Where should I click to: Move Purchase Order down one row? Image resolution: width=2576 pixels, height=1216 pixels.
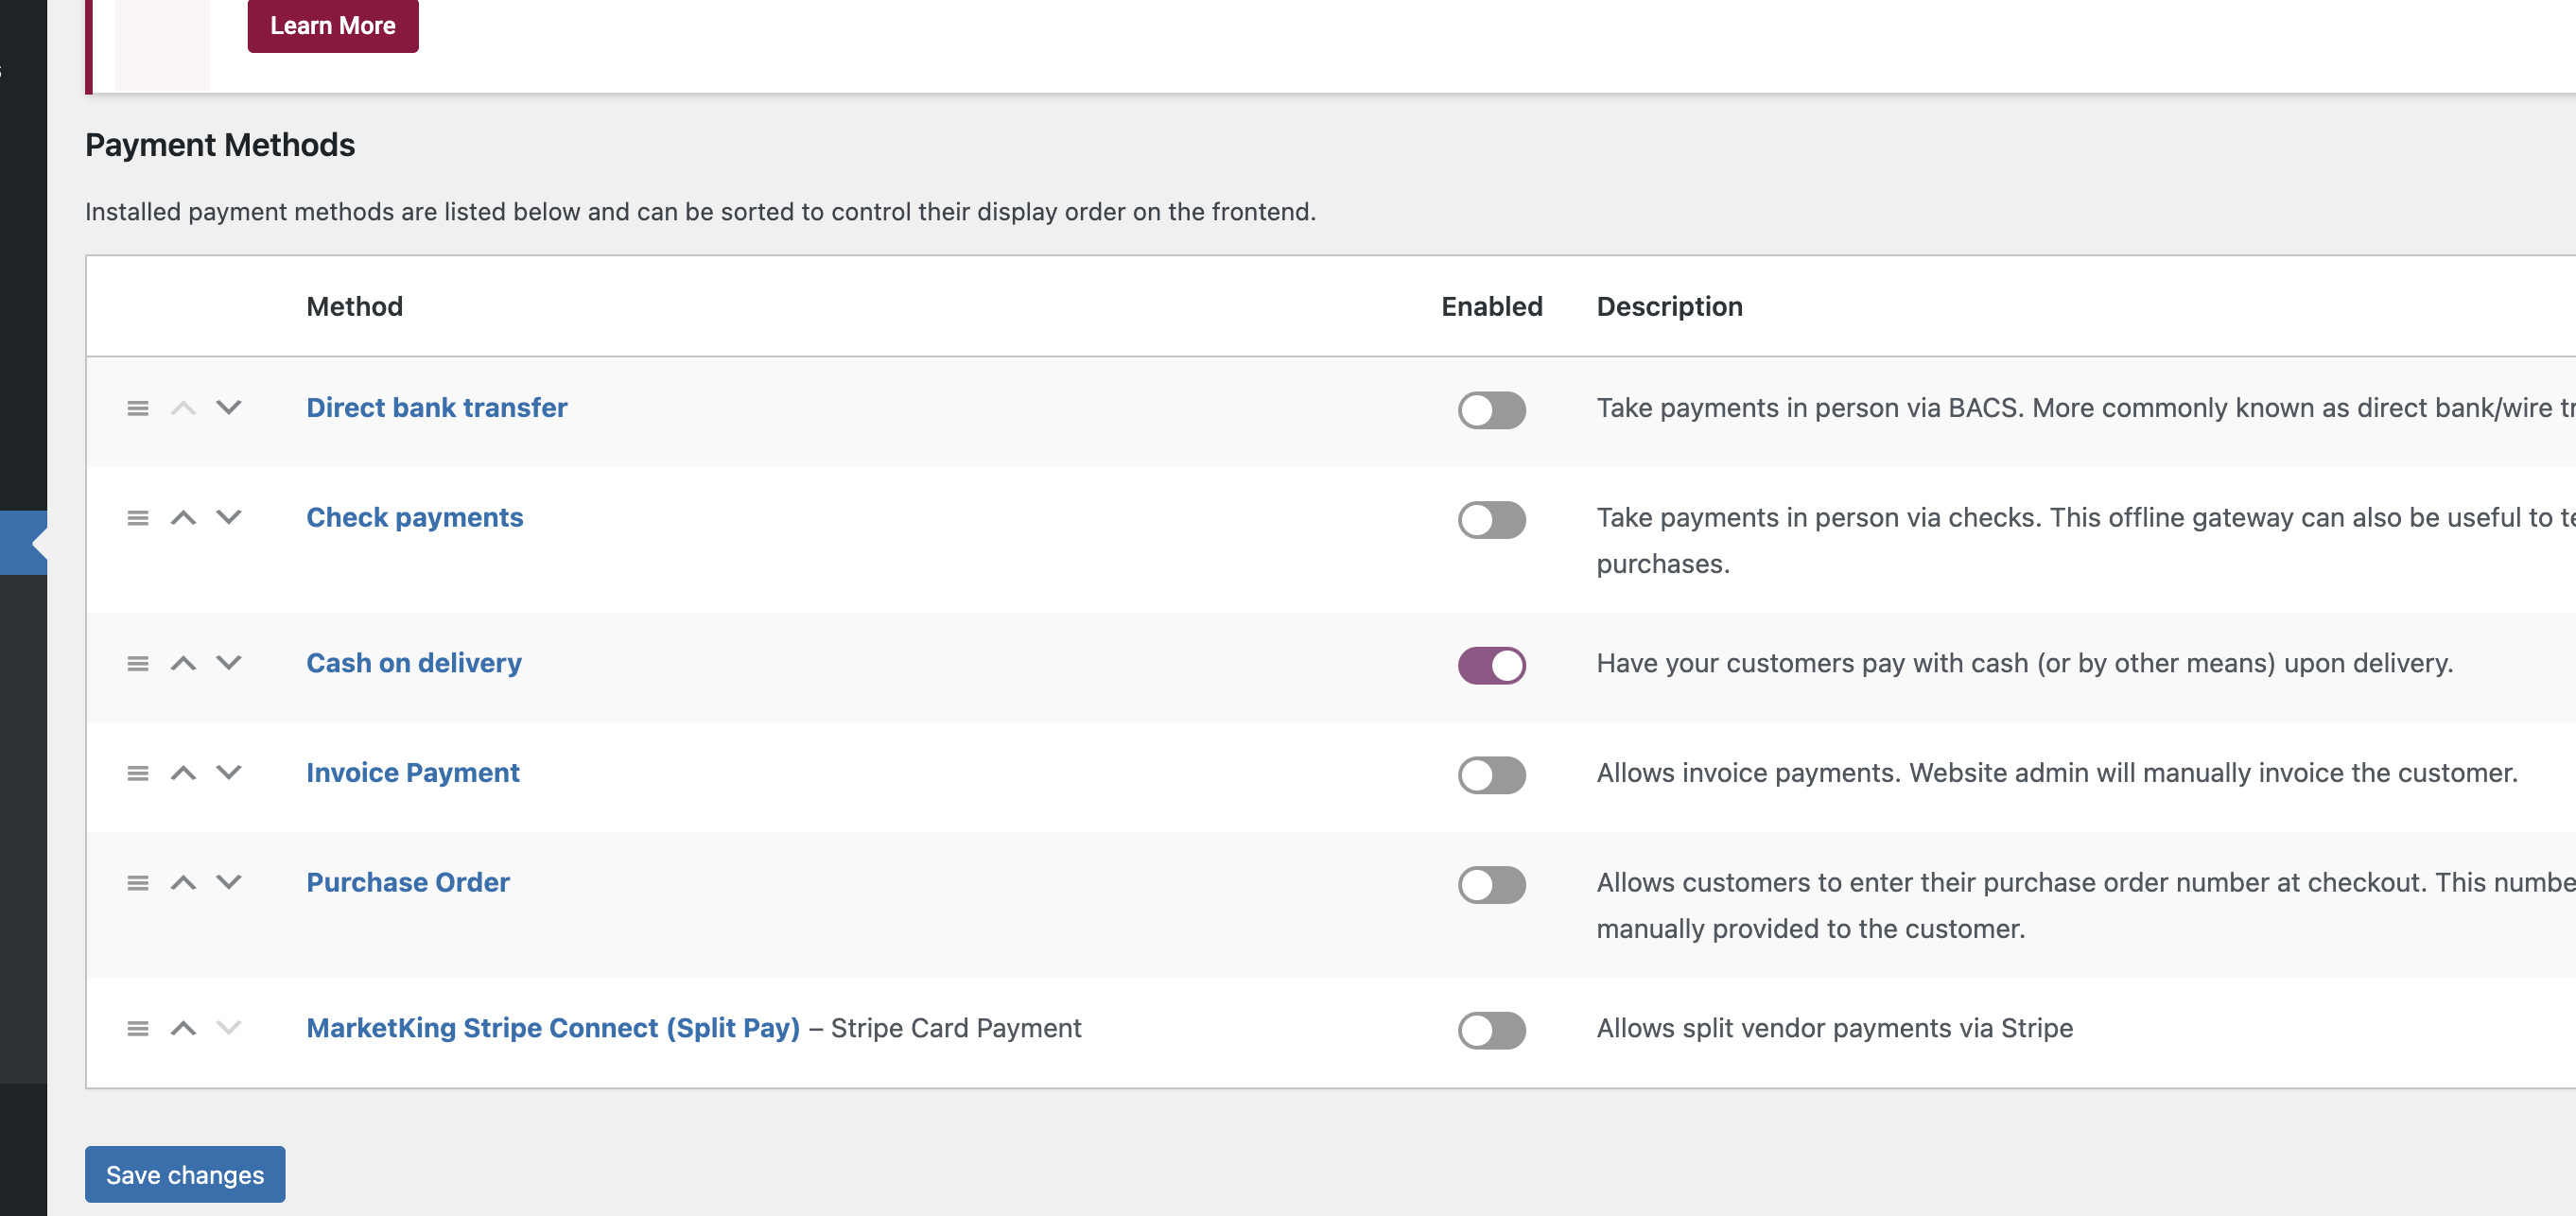coord(229,883)
